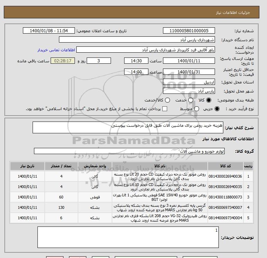Click quantity 6 in row 5
The width and height of the screenshot is (267, 258).
(x=61, y=218)
